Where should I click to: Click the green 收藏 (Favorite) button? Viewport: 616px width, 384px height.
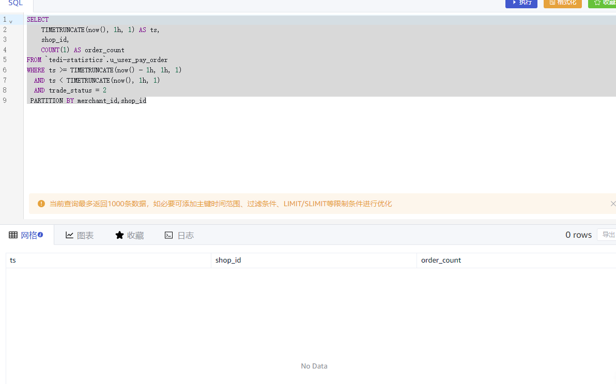(604, 3)
